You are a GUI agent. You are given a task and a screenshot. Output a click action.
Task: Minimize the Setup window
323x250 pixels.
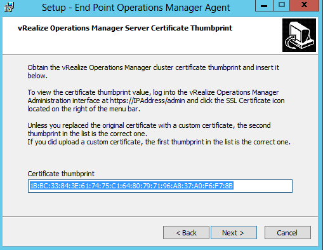(x=264, y=5)
